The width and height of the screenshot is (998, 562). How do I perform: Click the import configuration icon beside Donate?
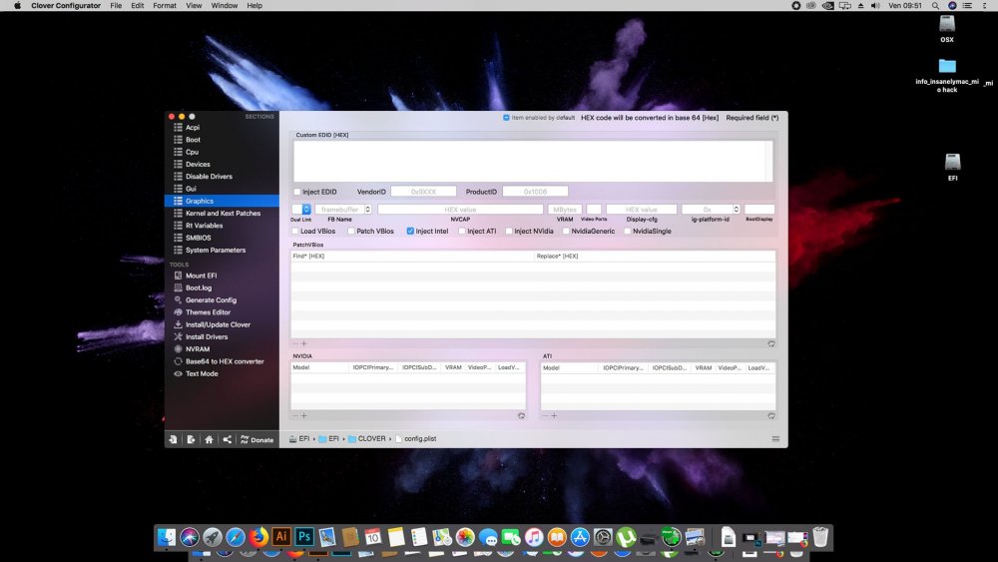click(x=173, y=440)
